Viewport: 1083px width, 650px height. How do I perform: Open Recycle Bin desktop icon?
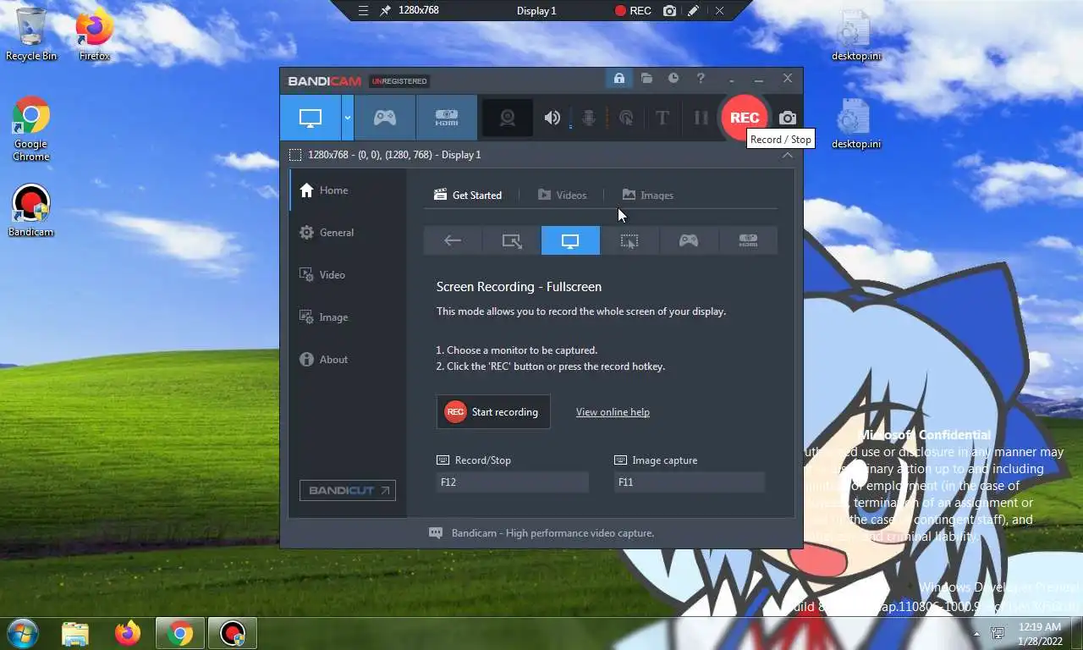[x=31, y=35]
